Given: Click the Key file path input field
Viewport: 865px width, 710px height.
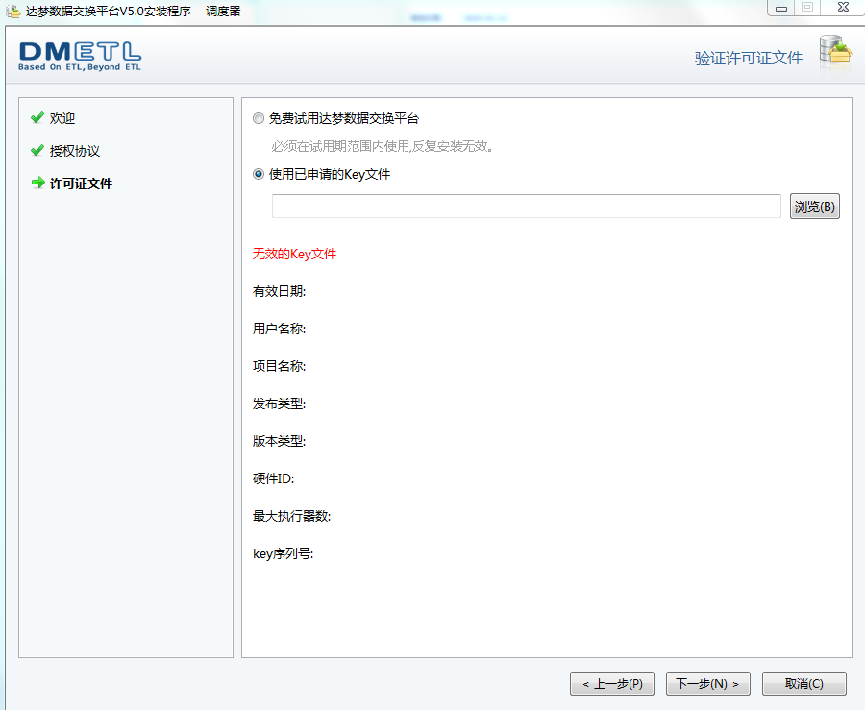Looking at the screenshot, I should click(x=527, y=207).
